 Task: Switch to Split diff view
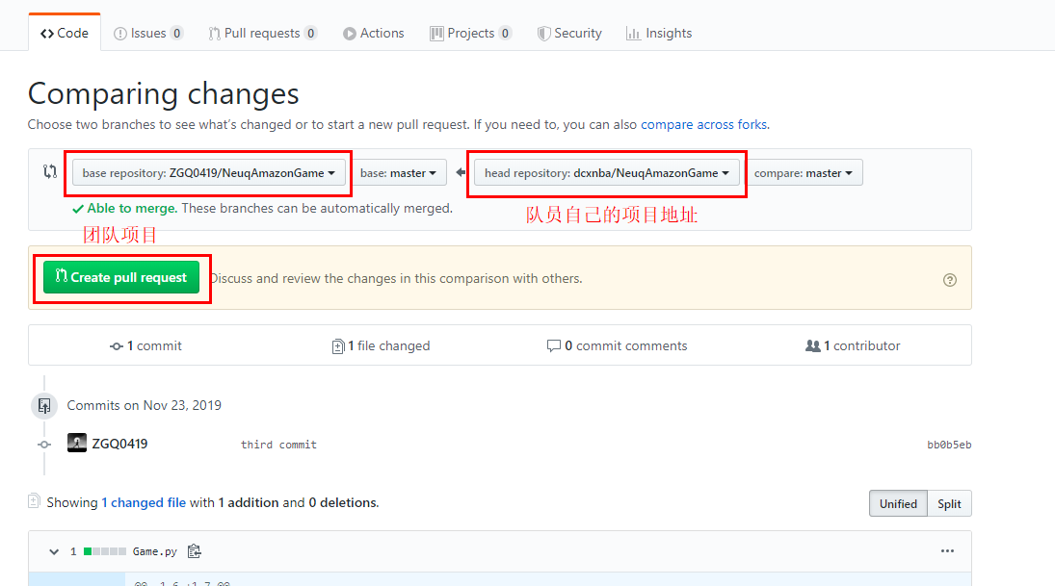949,503
